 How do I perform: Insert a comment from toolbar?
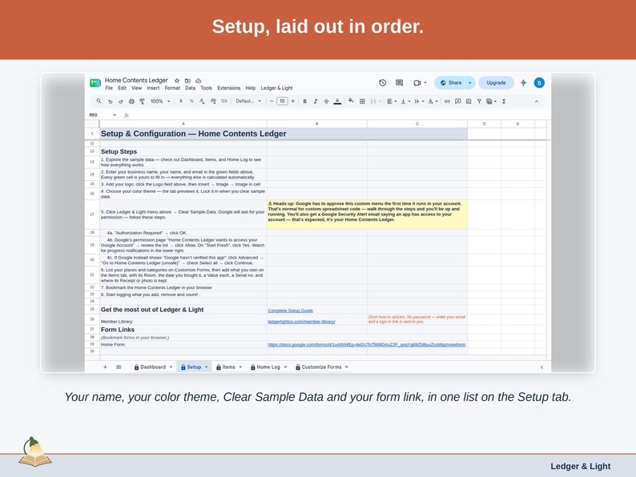pyautogui.click(x=458, y=102)
